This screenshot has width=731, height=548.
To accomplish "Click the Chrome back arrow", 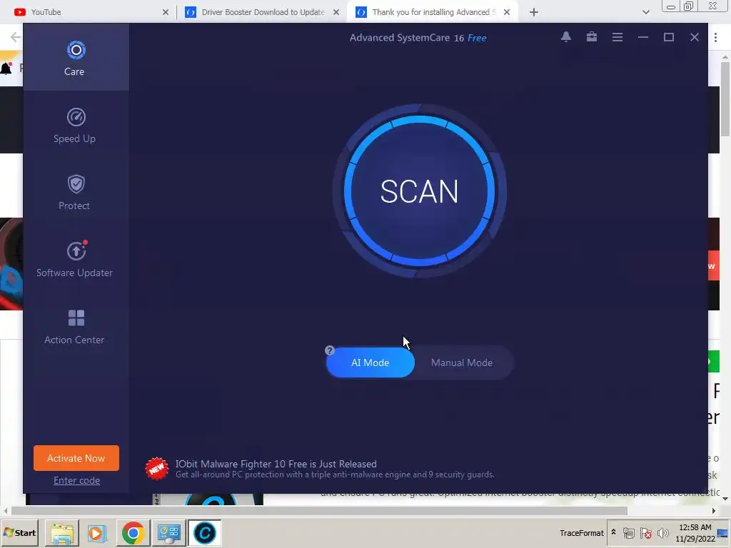I will pos(15,37).
